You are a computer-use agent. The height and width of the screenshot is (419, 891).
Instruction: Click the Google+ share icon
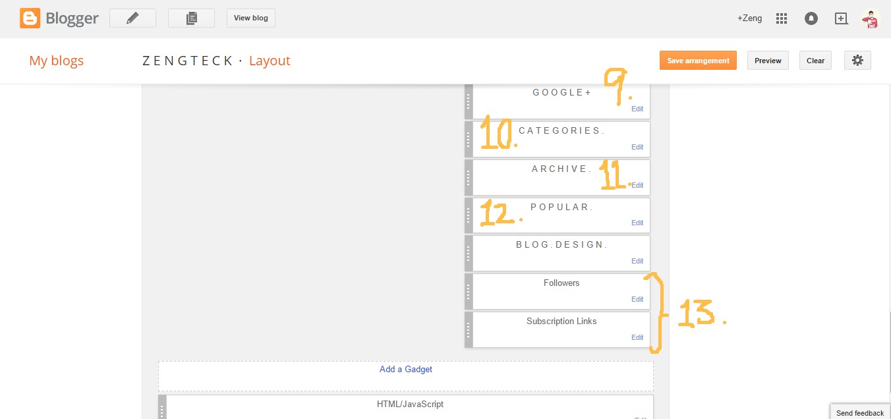[x=841, y=18]
